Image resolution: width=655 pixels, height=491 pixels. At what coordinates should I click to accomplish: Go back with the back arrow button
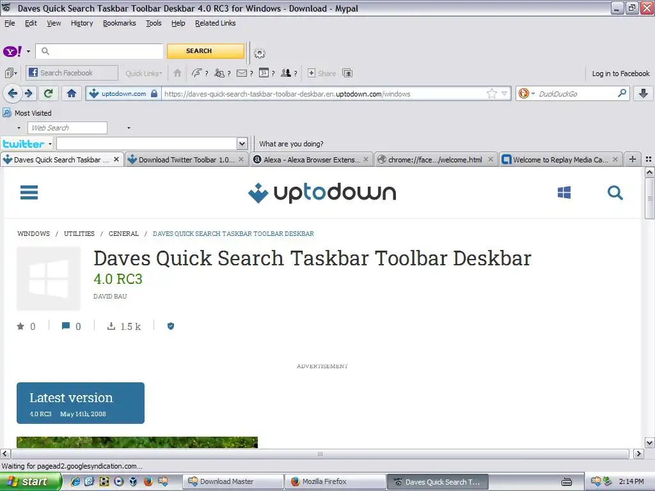tap(12, 93)
